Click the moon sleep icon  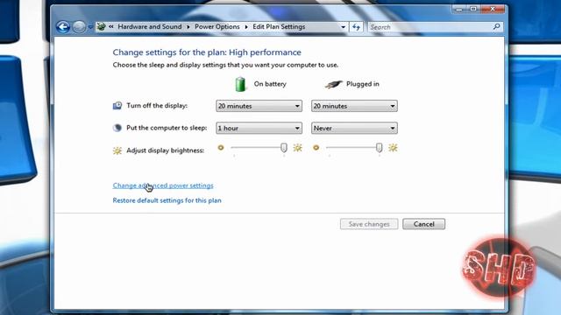pyautogui.click(x=117, y=128)
